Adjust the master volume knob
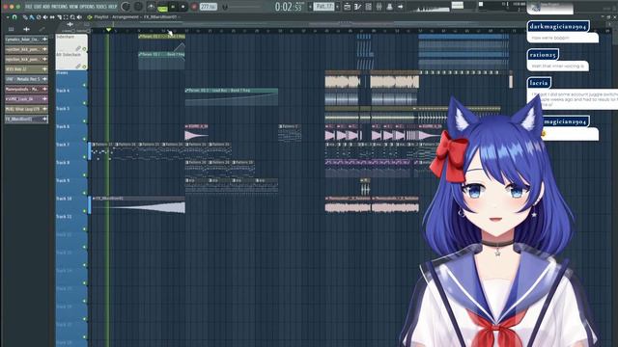This screenshot has width=618, height=347. (126, 7)
